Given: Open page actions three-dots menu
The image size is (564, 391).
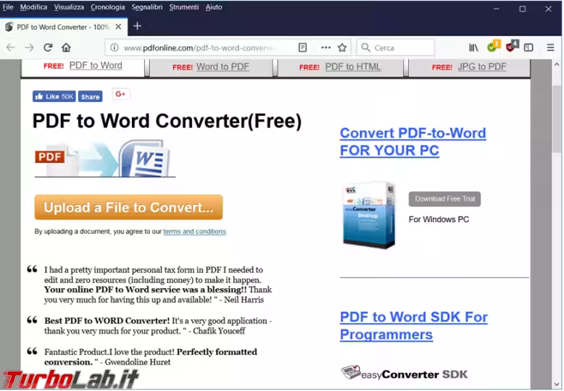Looking at the screenshot, I should click(x=325, y=48).
